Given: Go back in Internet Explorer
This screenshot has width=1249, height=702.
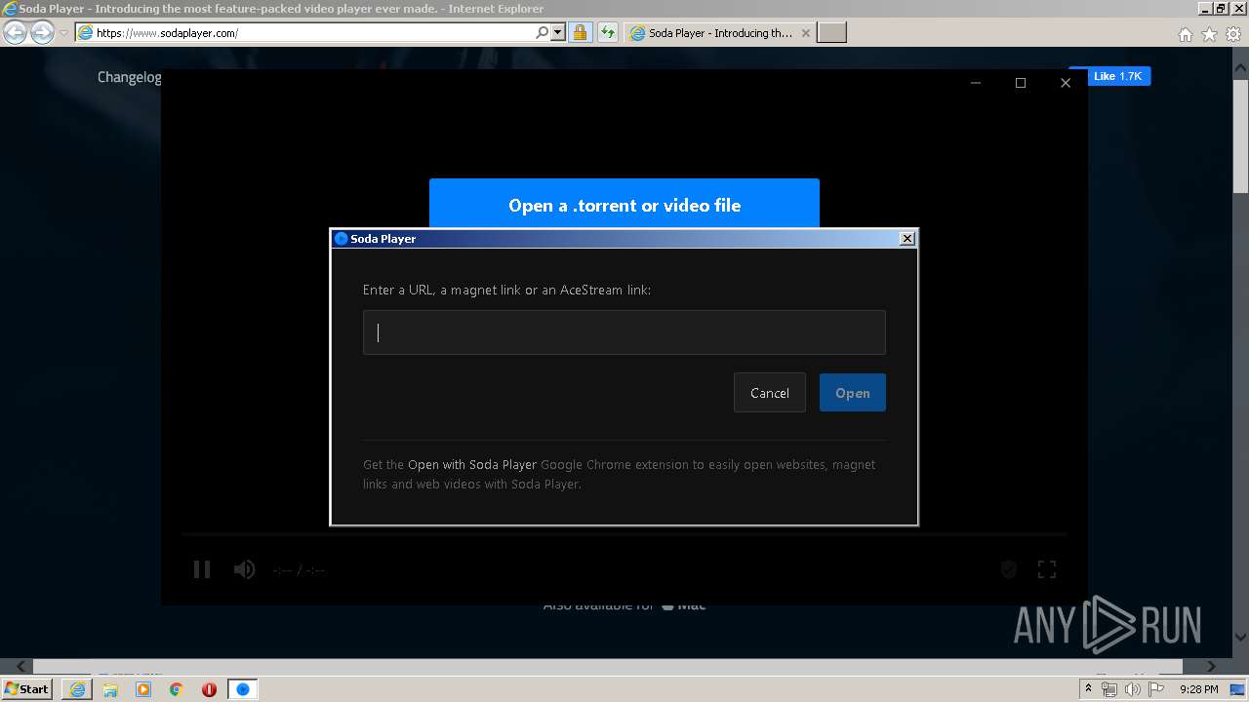Looking at the screenshot, I should 16,33.
